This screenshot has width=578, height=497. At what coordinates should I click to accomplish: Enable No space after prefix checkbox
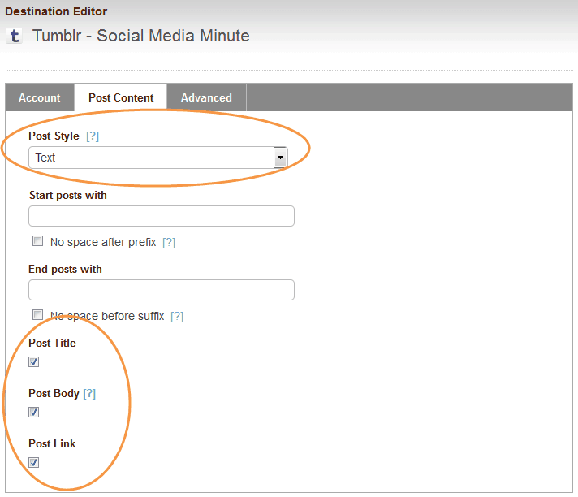37,241
